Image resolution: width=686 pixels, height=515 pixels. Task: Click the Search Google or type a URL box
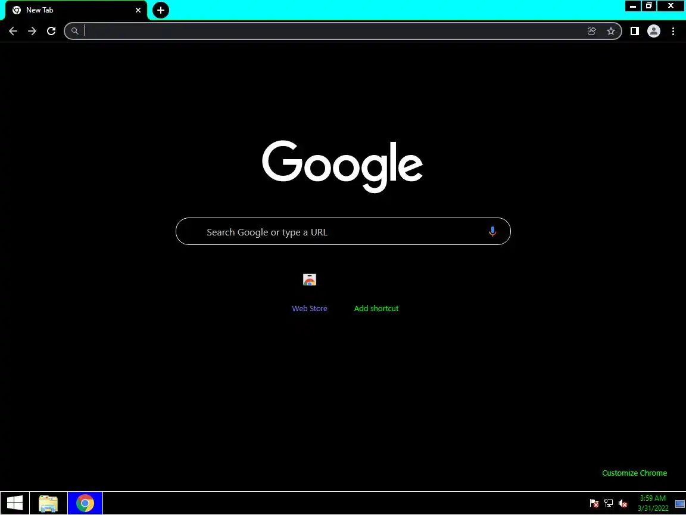pyautogui.click(x=343, y=232)
